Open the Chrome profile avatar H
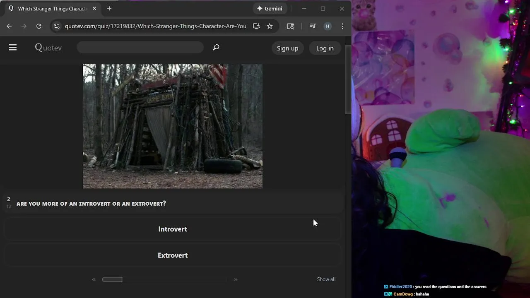530x298 pixels. coord(328,26)
